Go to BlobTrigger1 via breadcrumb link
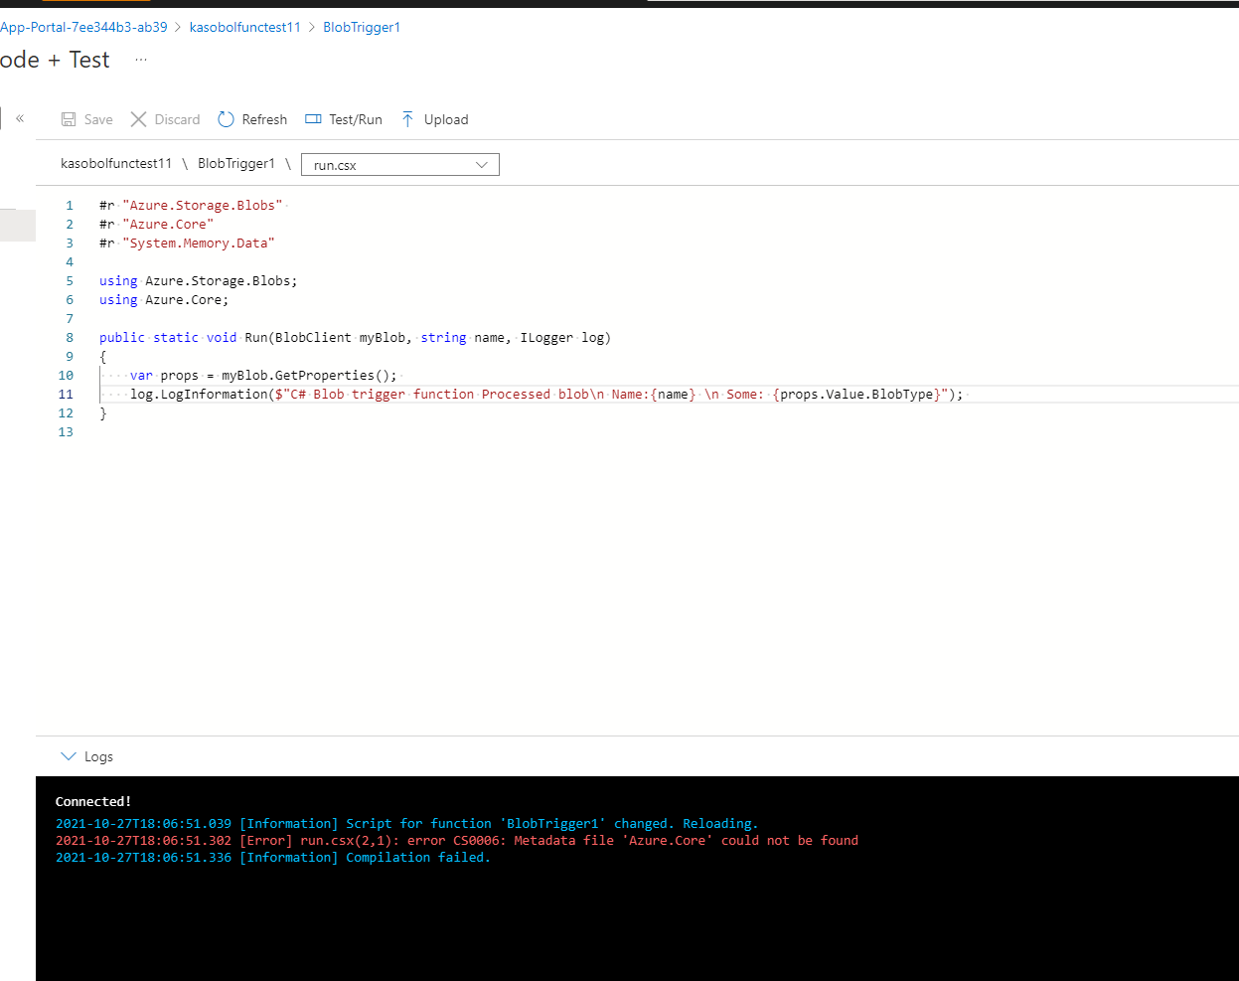This screenshot has height=981, width=1239. pos(362,27)
